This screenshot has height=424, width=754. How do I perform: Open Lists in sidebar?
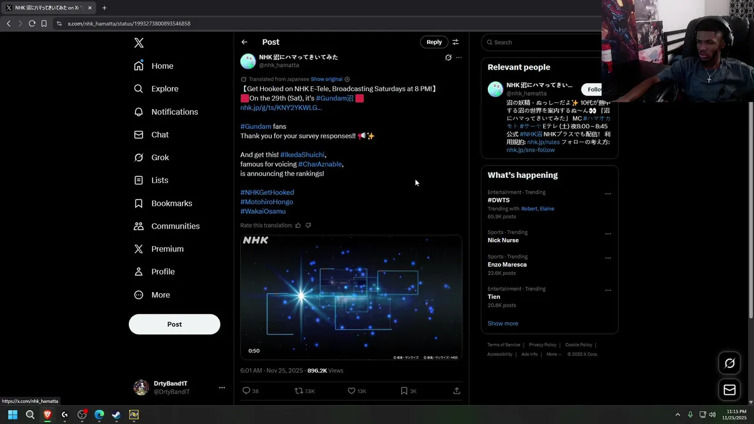pos(151,180)
